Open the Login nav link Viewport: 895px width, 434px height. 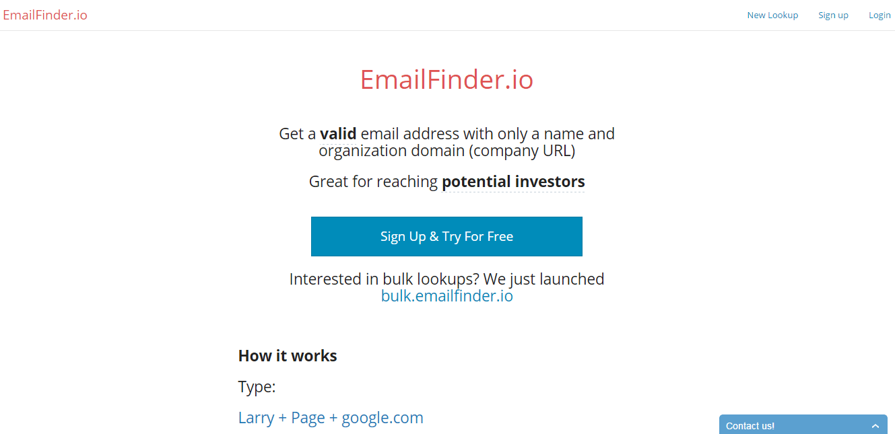click(880, 15)
